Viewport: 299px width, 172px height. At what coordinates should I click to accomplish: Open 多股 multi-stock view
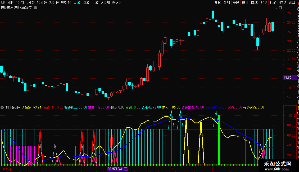236,3
